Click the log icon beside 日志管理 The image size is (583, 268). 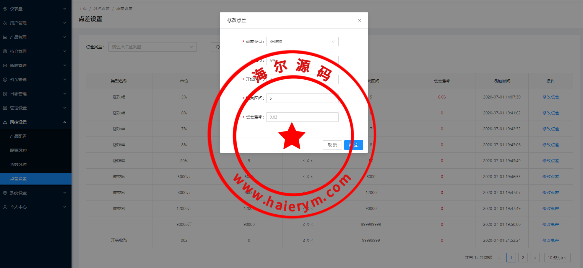(x=5, y=94)
